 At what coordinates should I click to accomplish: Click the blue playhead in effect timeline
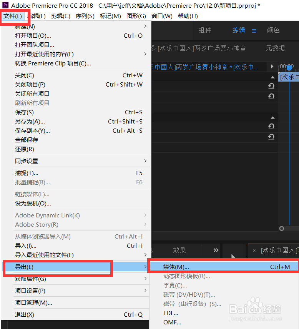(x=289, y=68)
